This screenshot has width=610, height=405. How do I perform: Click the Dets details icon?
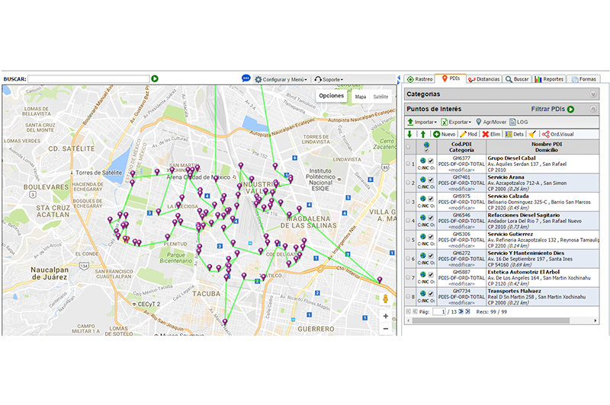(x=509, y=134)
